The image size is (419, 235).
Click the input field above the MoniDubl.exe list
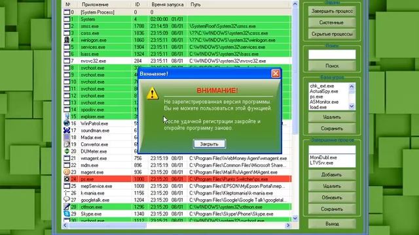332,149
